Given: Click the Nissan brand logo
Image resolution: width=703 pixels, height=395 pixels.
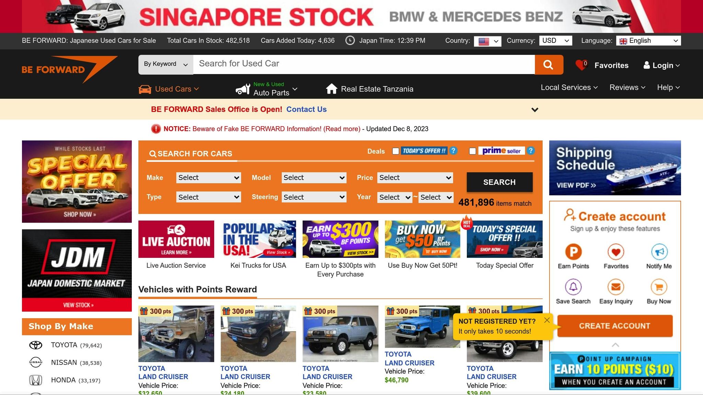Looking at the screenshot, I should click(36, 362).
